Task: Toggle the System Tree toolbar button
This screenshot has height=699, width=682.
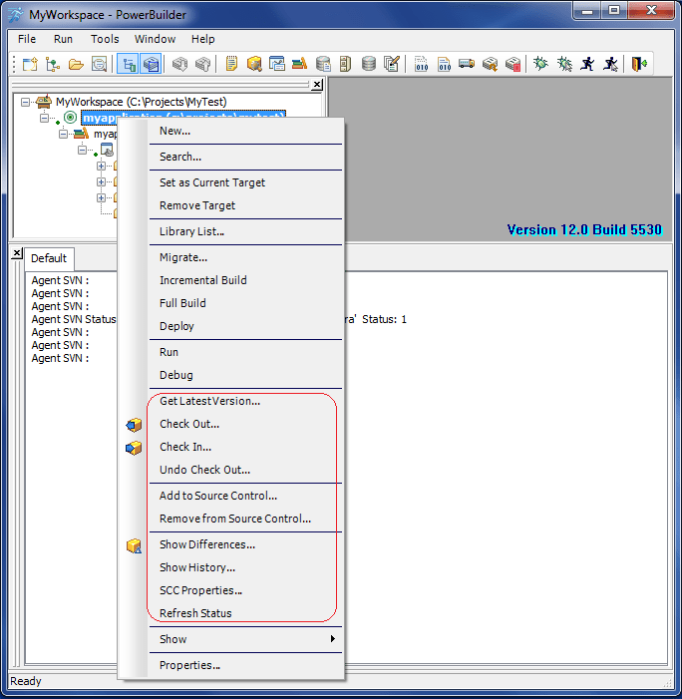Action: pos(128,64)
